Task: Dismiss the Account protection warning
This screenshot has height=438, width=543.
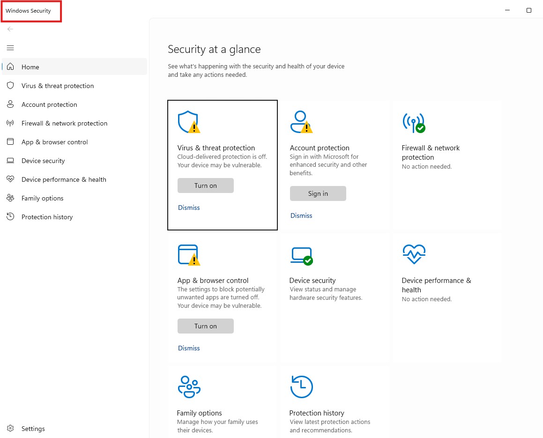Action: tap(301, 215)
